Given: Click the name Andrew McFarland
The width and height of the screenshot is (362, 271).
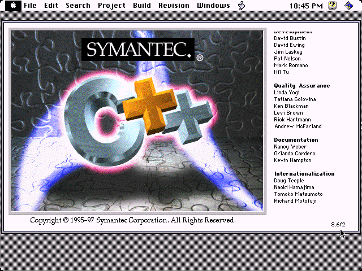Looking at the screenshot, I should (298, 126).
